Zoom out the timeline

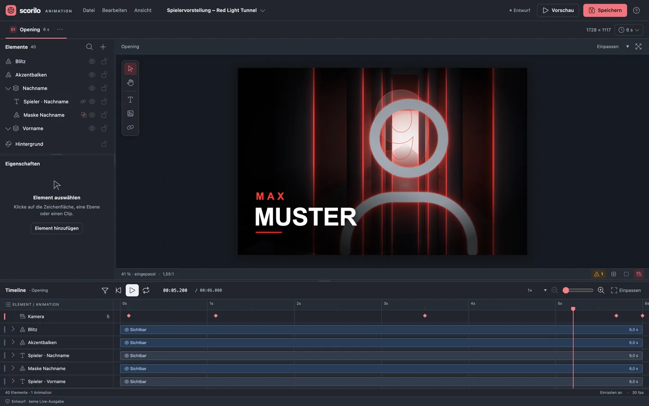(x=555, y=291)
